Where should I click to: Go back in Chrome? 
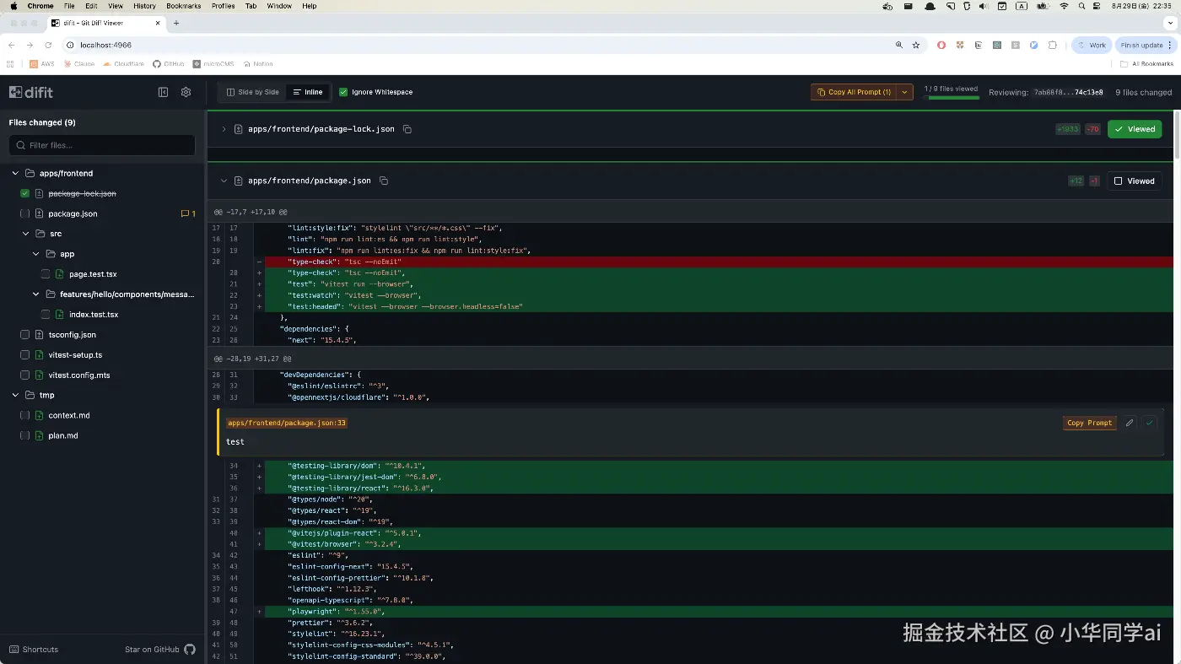11,45
